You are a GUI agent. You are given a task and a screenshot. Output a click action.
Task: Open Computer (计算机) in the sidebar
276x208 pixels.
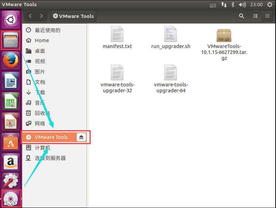pos(54,148)
